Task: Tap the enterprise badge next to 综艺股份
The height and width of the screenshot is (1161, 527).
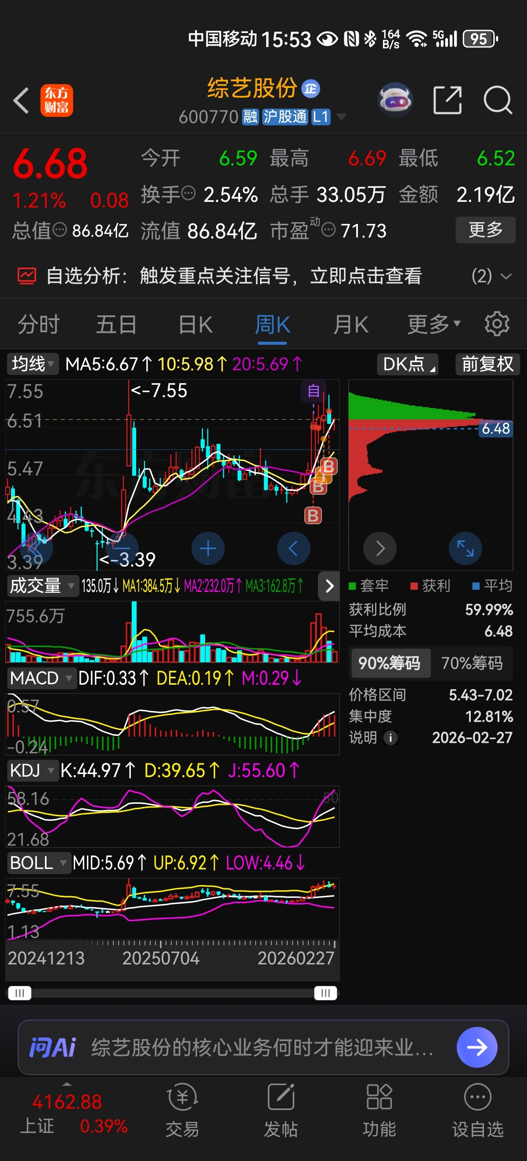Action: pyautogui.click(x=310, y=89)
